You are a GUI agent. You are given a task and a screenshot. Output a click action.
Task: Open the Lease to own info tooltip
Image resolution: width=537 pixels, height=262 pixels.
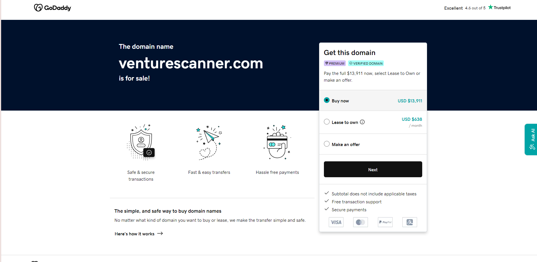click(362, 122)
